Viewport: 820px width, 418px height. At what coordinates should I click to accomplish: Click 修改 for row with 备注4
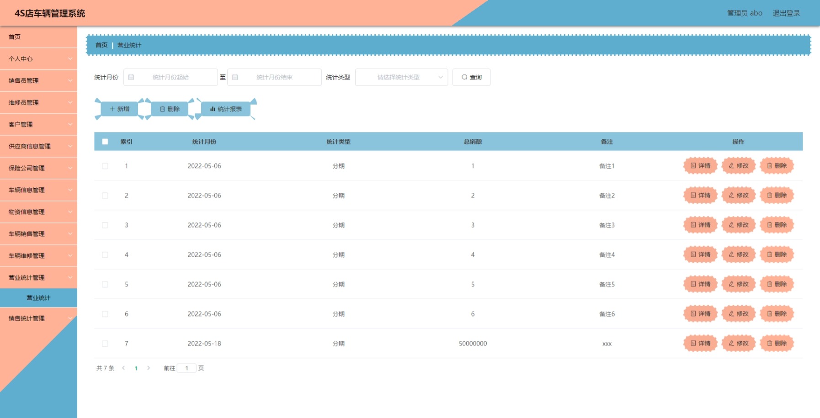739,254
